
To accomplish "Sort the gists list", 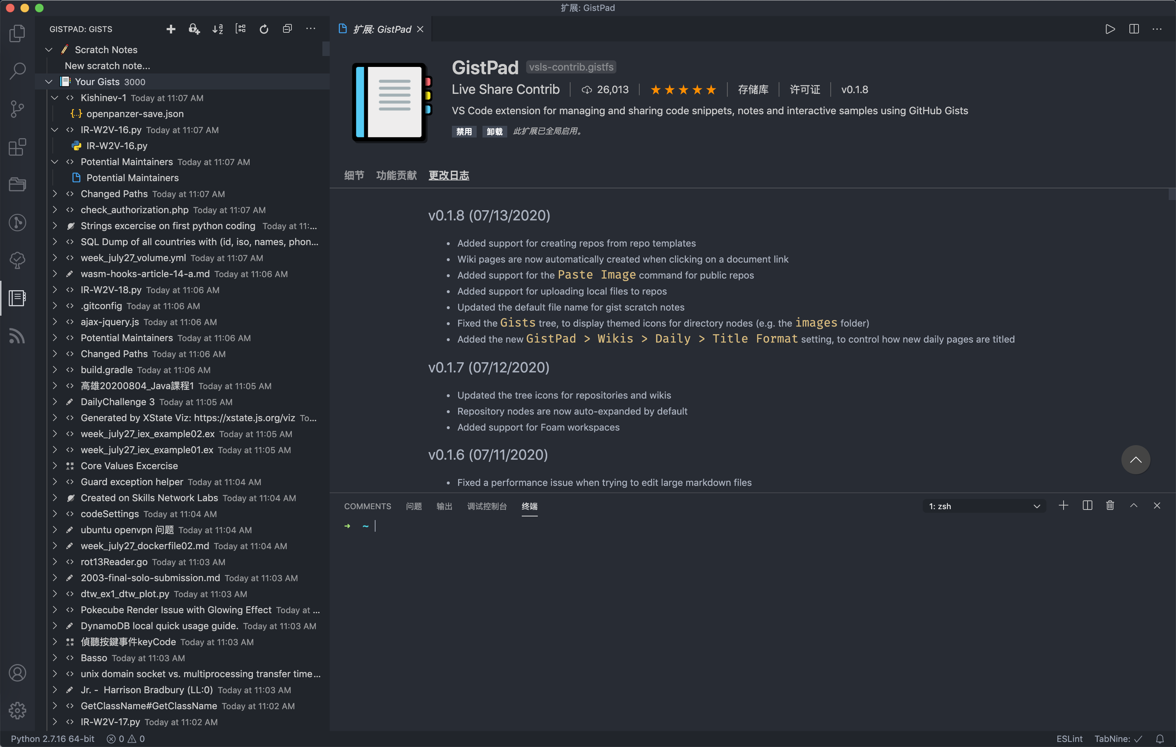I will pyautogui.click(x=217, y=29).
